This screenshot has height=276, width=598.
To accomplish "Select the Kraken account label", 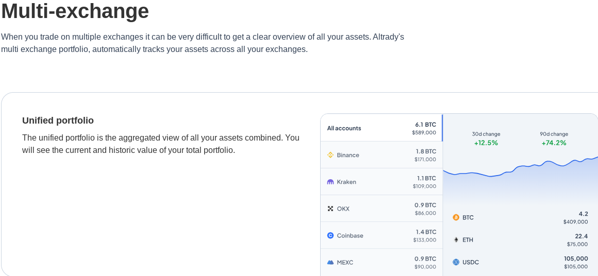I will click(346, 182).
